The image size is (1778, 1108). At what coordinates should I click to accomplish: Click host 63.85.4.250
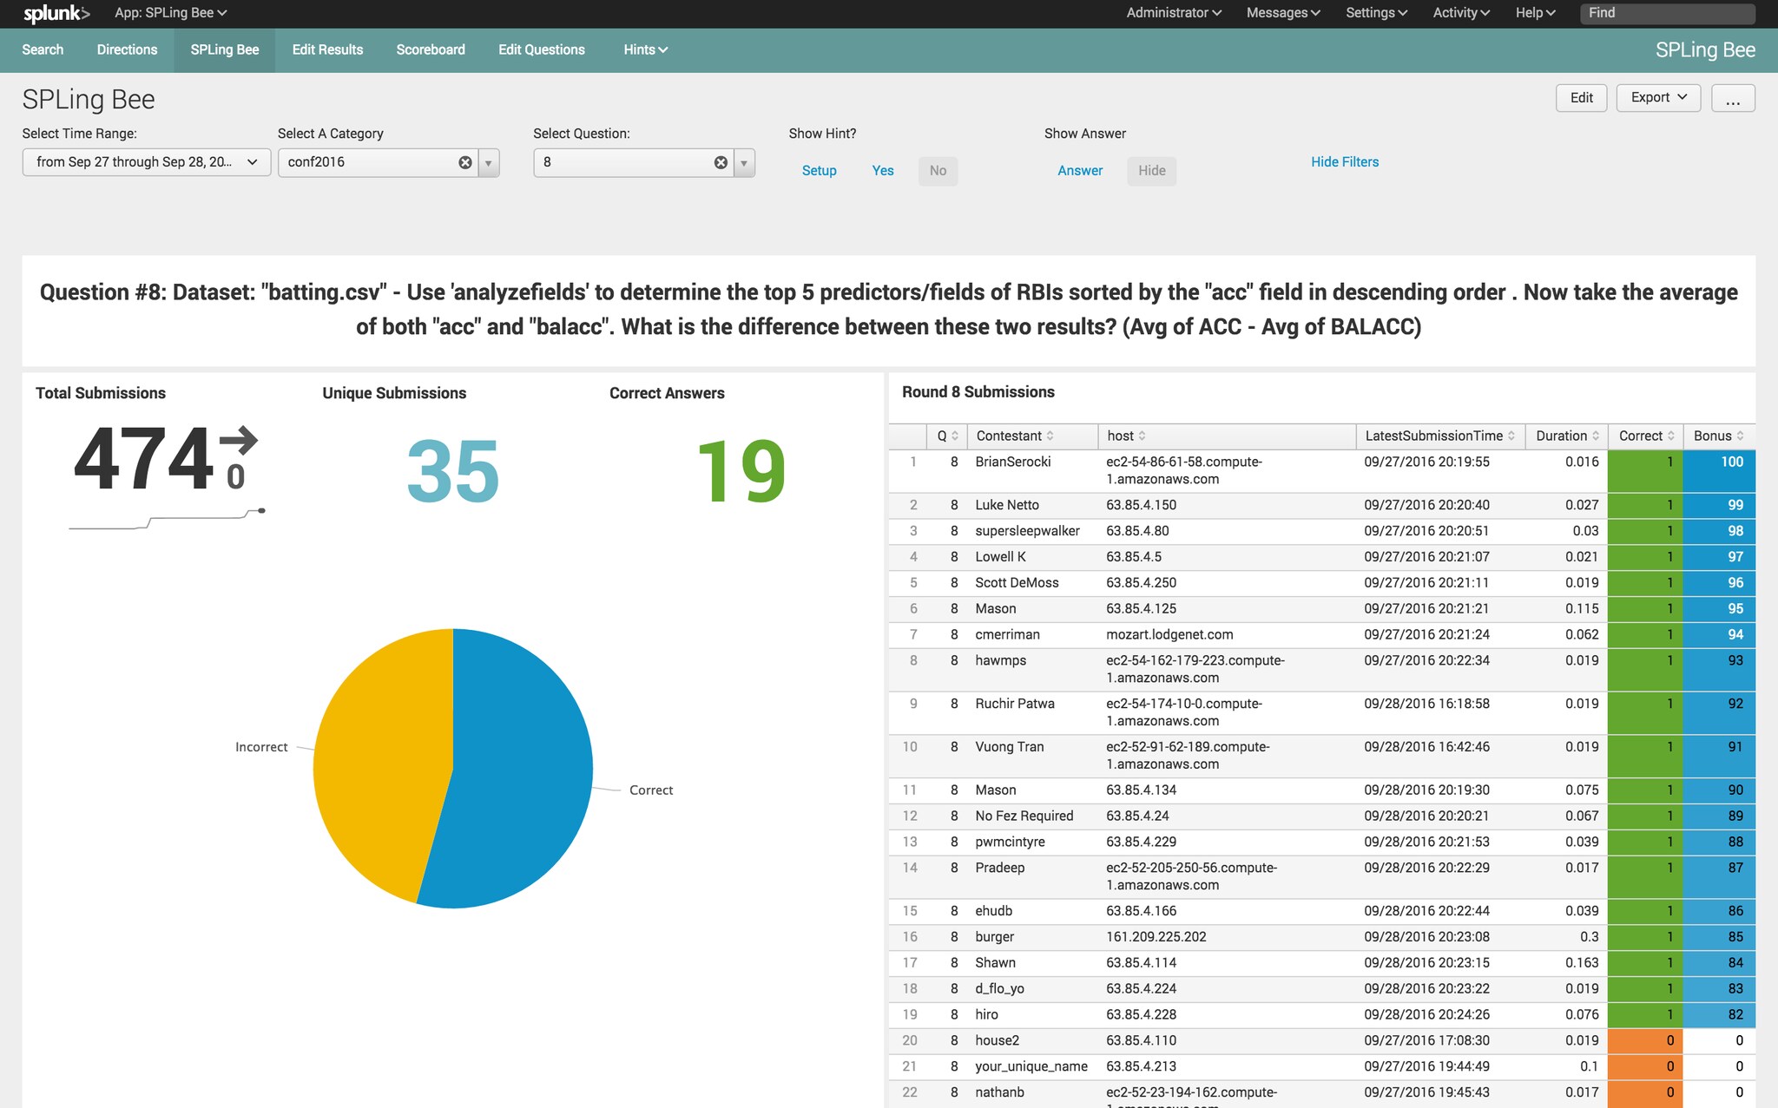point(1141,583)
